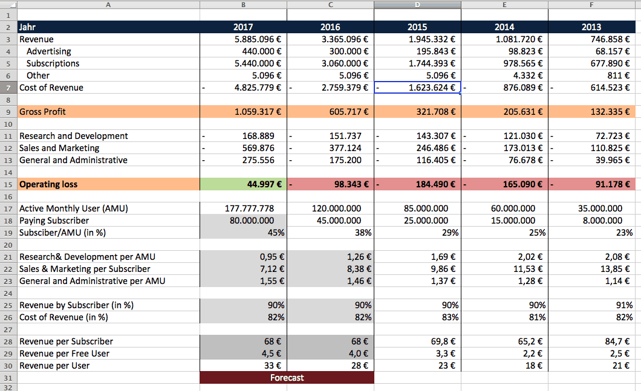This screenshot has width=641, height=391.
Task: Click the 'Jahr' header cell
Action: [108, 27]
